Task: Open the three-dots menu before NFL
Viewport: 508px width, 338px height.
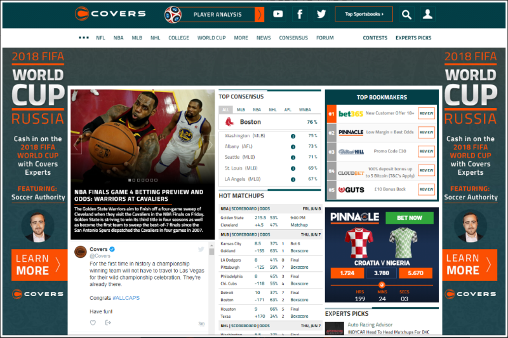Action: (x=84, y=37)
